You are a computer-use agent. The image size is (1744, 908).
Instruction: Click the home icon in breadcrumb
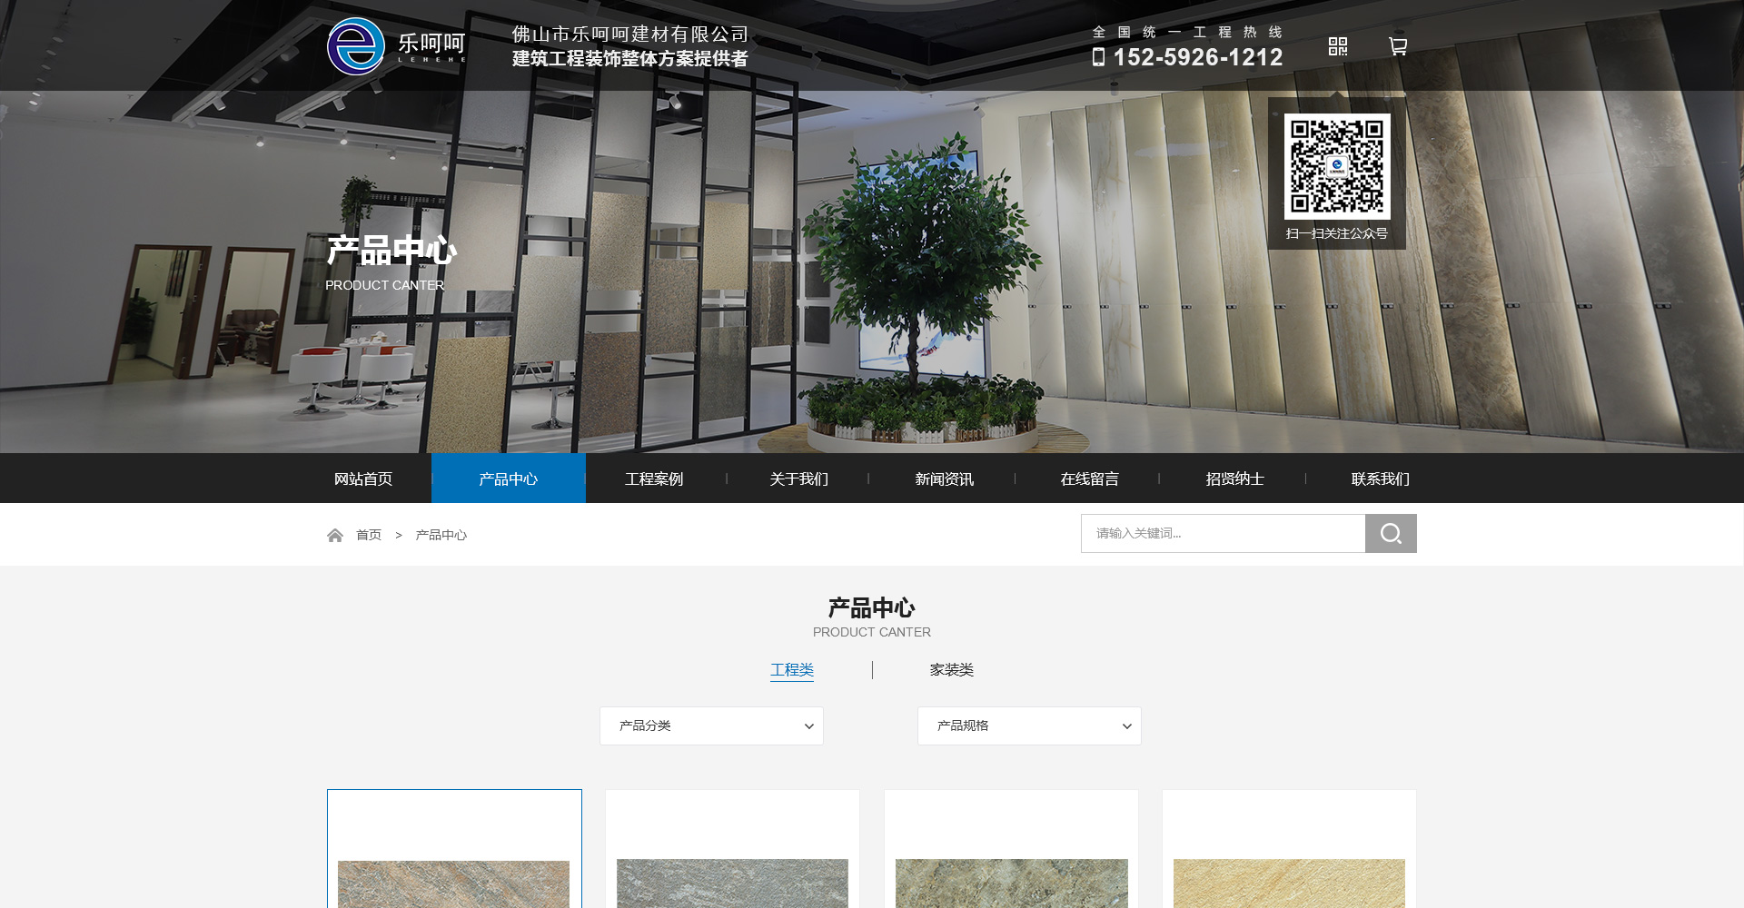[x=335, y=535]
